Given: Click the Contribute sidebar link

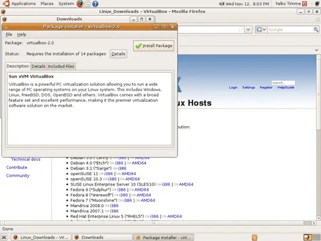Looking at the screenshot, I should 16,167.
